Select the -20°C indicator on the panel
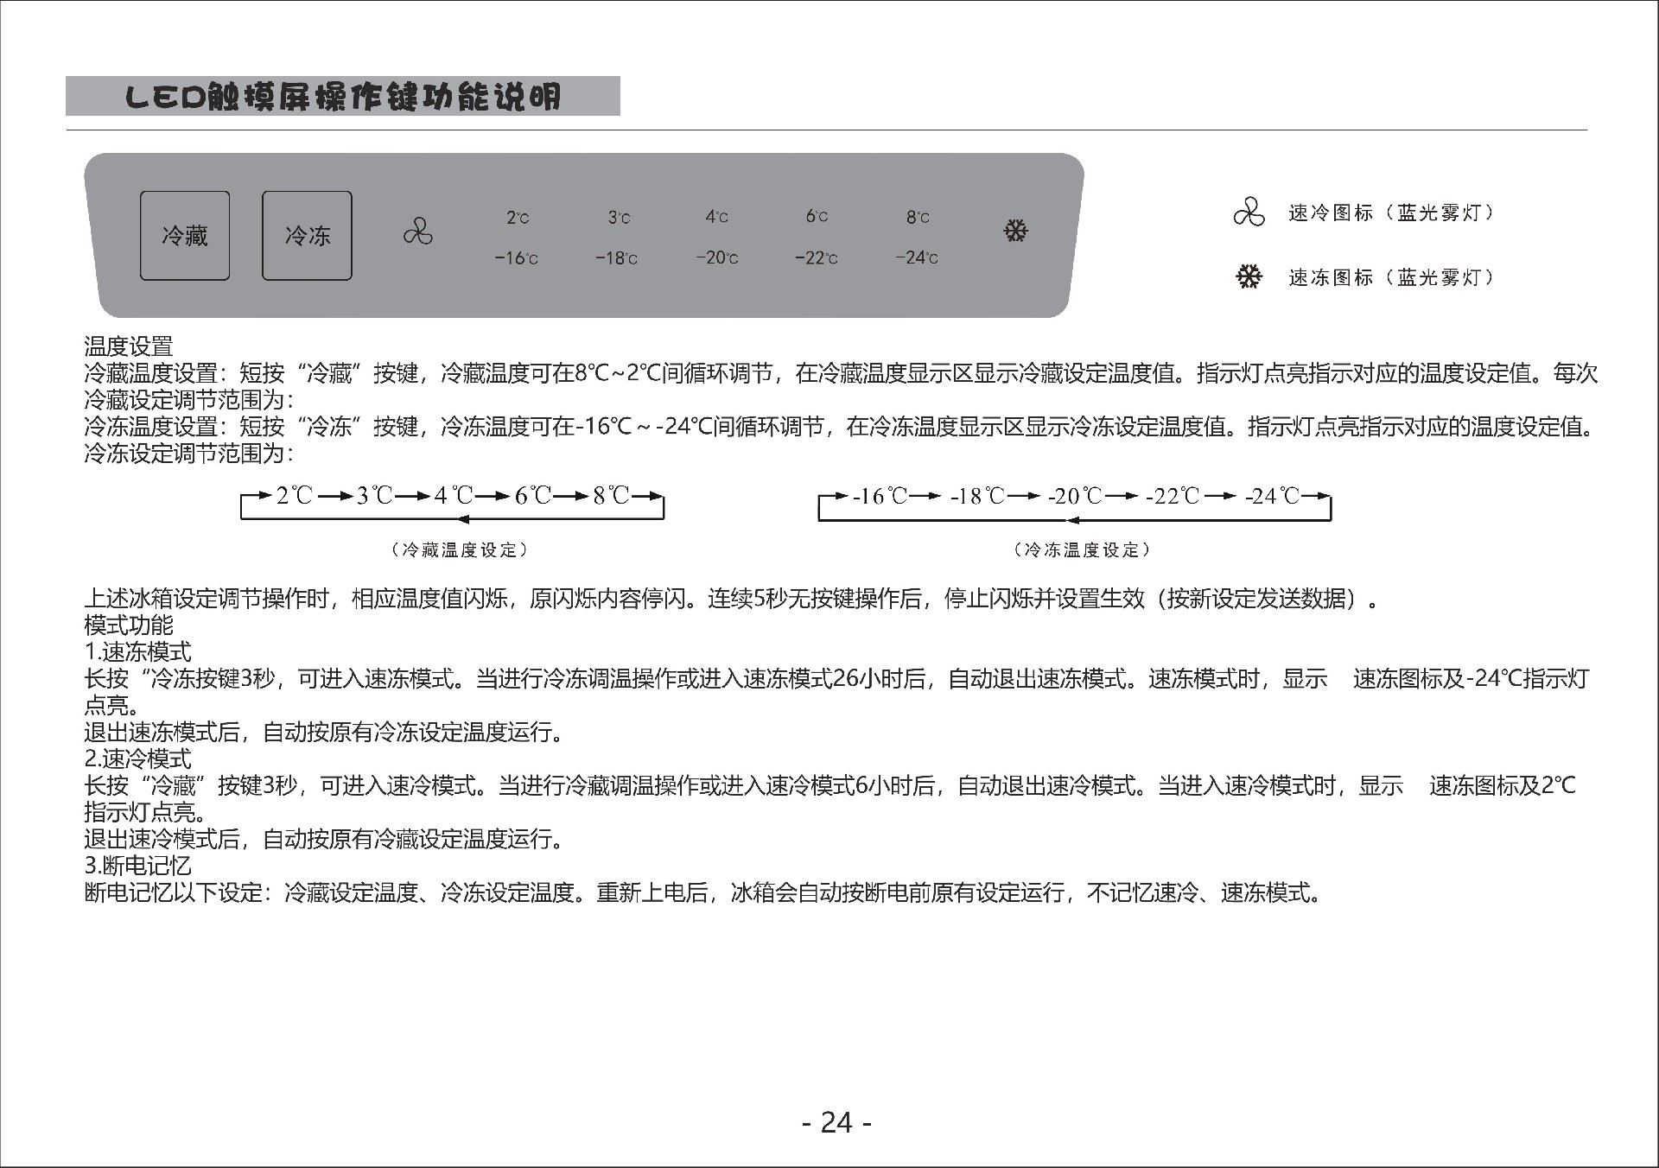 [716, 257]
